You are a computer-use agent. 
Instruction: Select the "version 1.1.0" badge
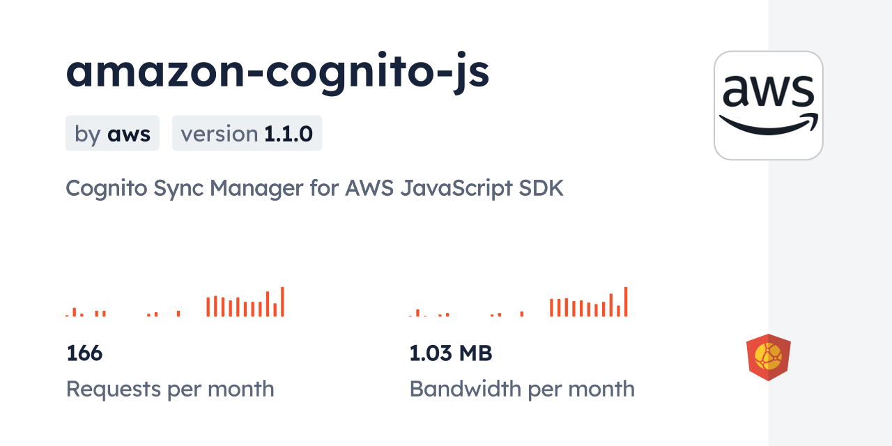pos(247,133)
